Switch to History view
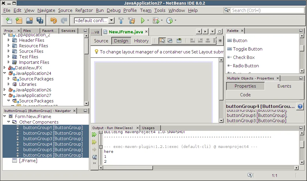This screenshot has height=181, width=307. coord(141,41)
